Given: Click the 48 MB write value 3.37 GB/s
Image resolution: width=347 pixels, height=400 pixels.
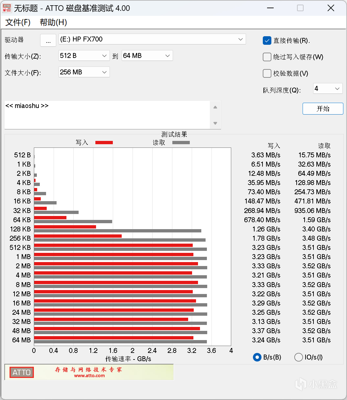Looking at the screenshot, I should click(266, 331).
